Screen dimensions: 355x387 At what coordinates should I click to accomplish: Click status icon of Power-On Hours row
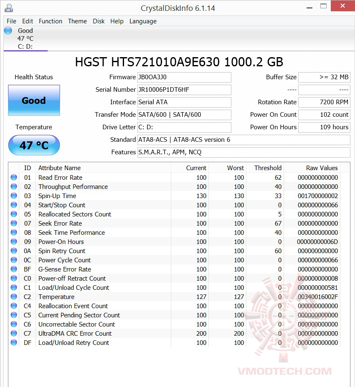click(x=14, y=241)
